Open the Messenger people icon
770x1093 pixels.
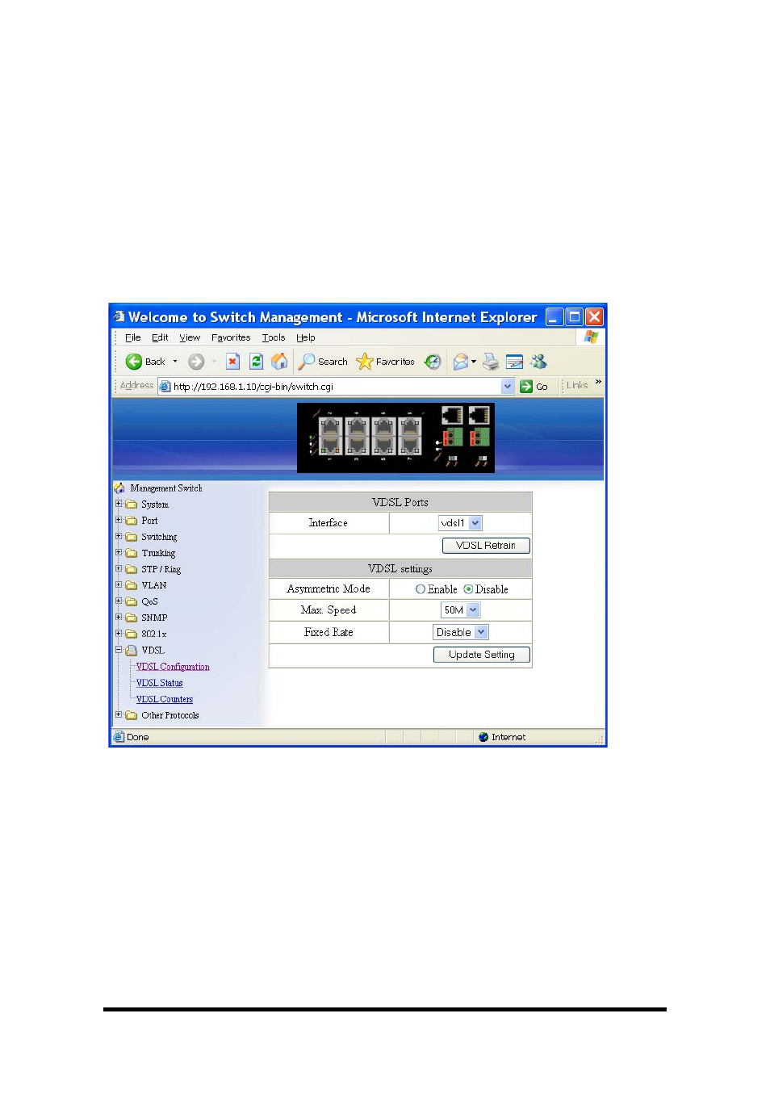538,362
